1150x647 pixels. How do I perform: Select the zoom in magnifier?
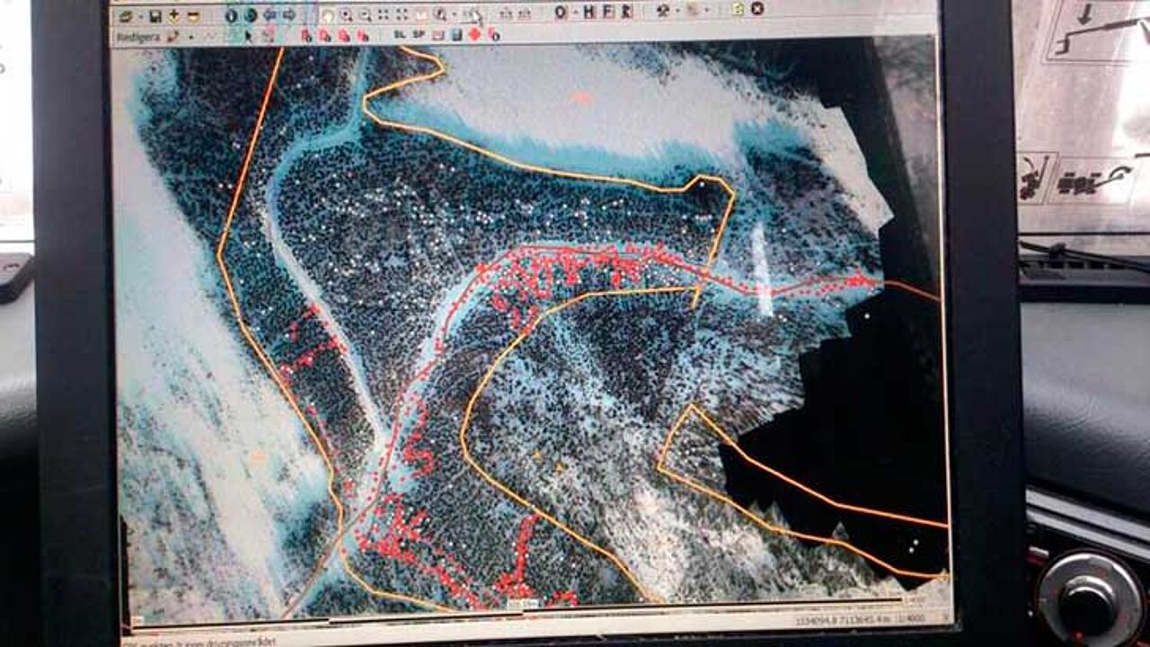[346, 15]
